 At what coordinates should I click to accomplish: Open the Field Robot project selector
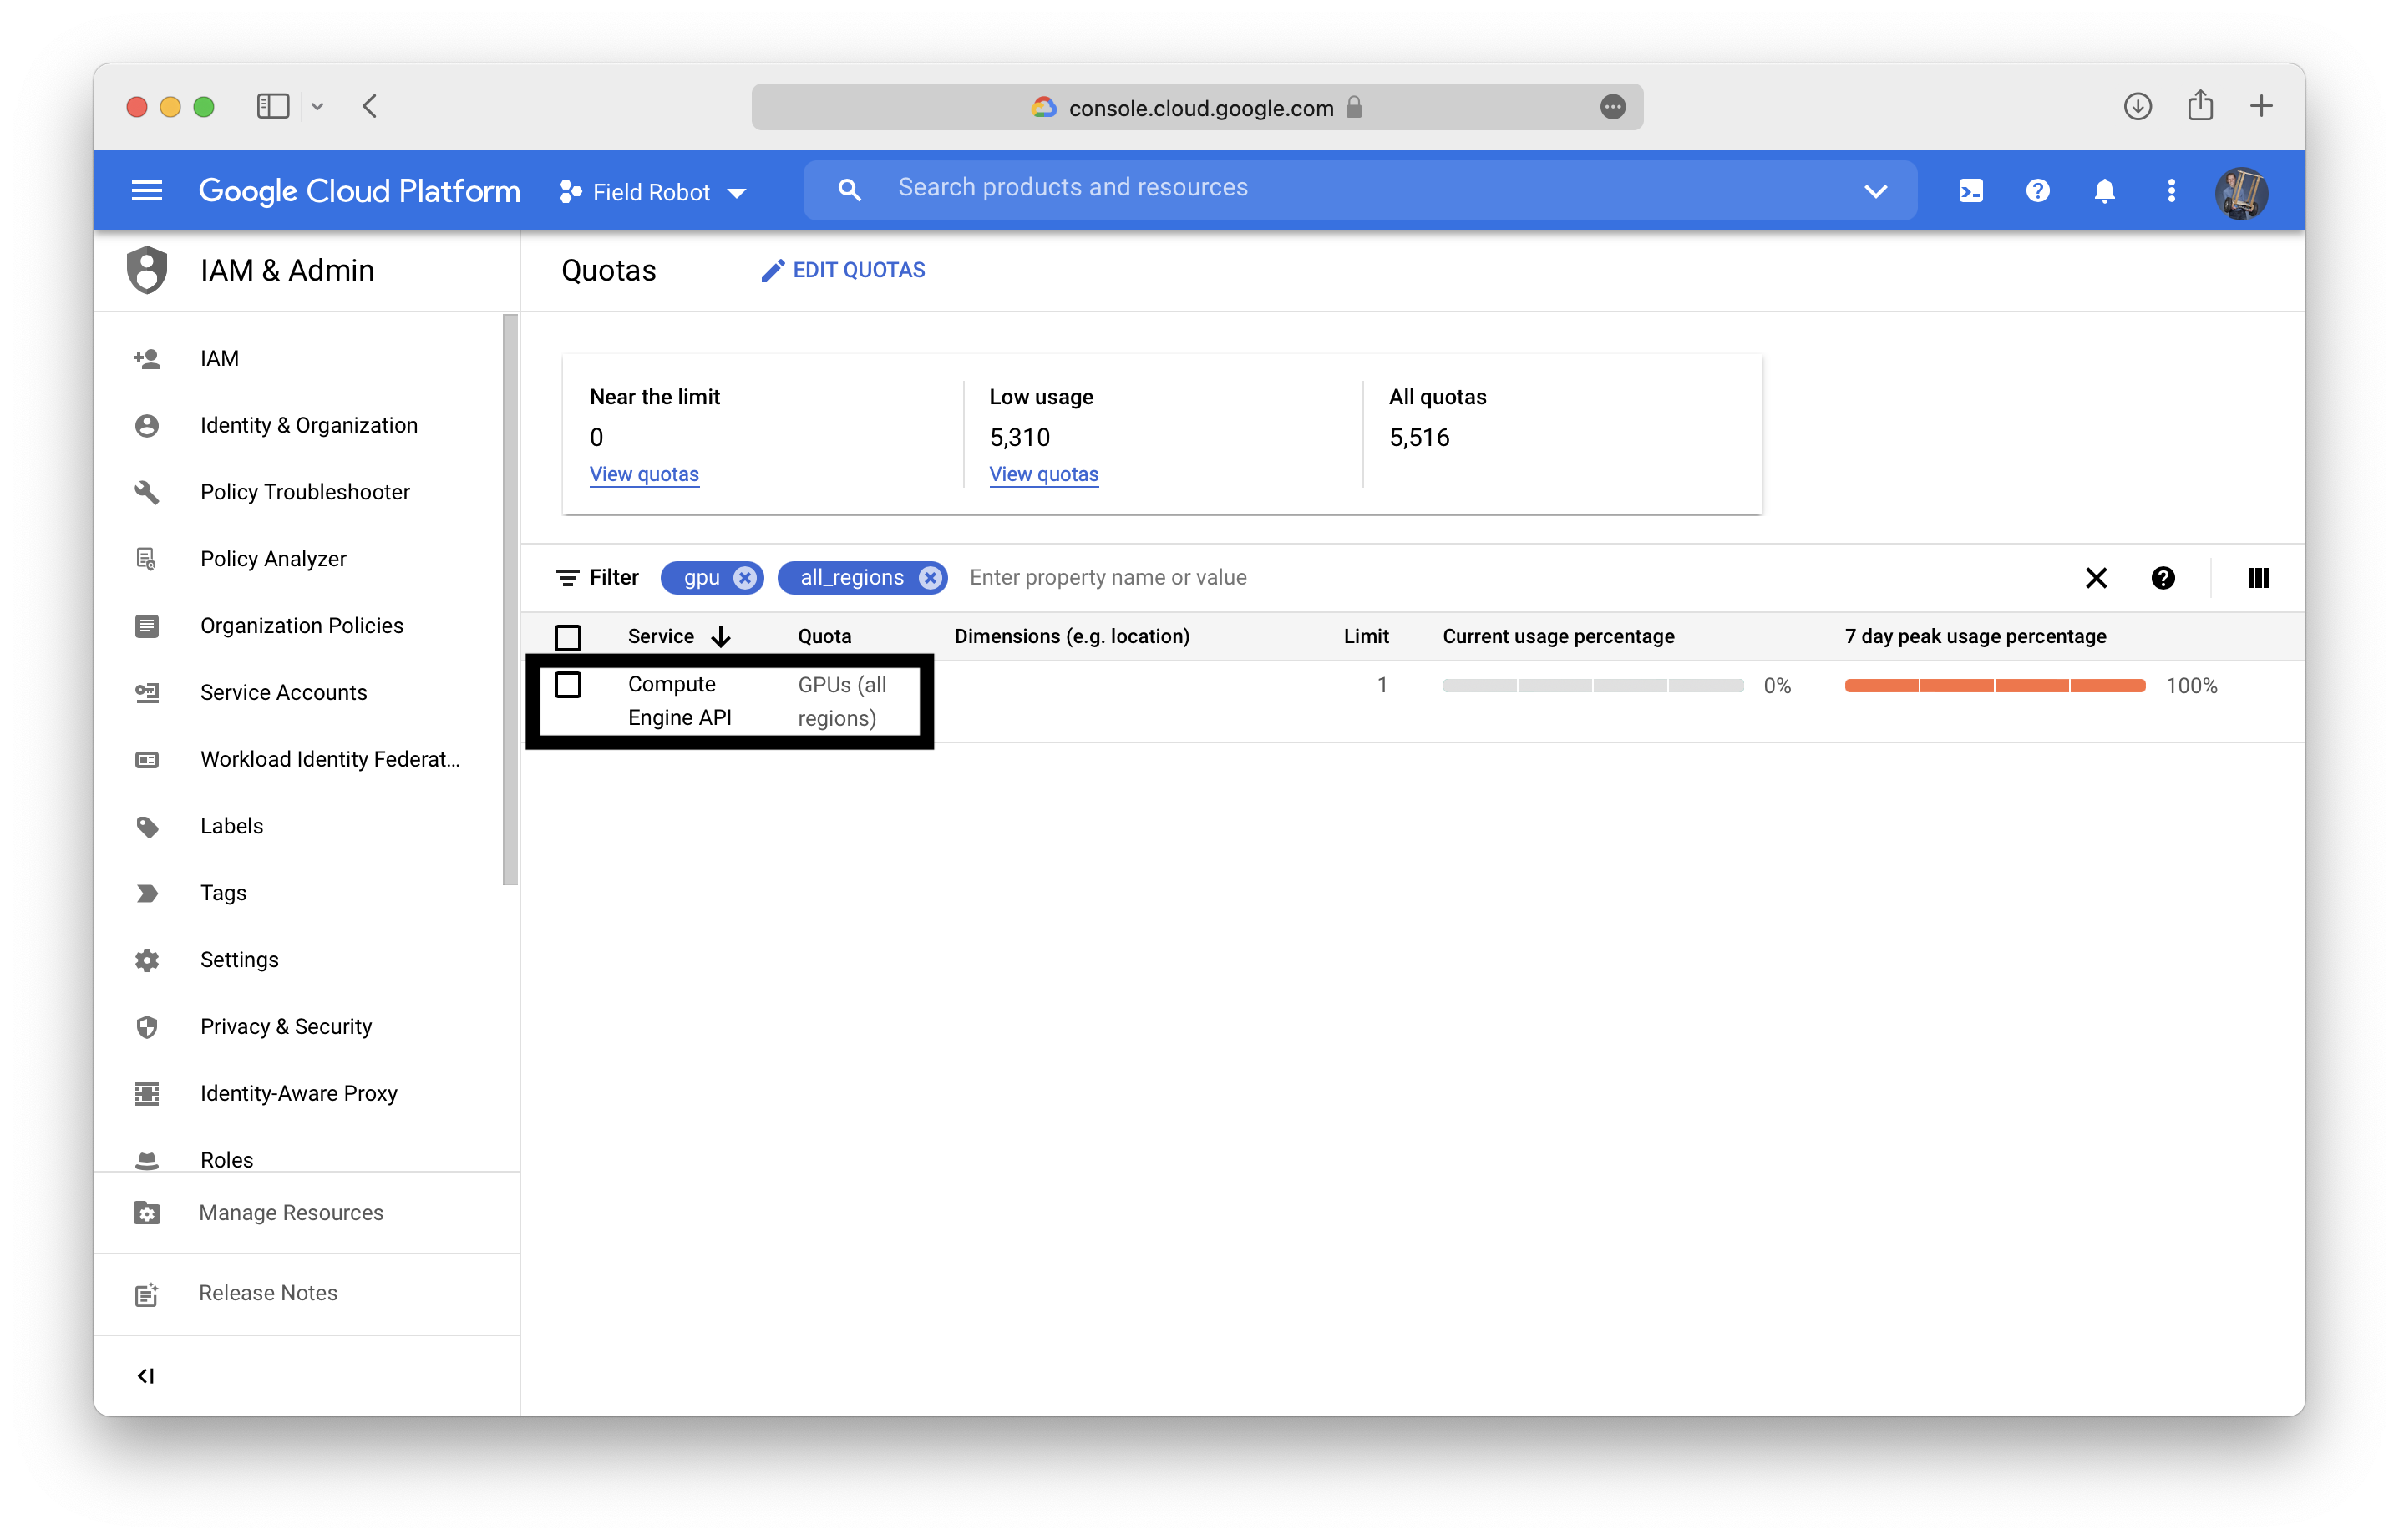pos(653,192)
